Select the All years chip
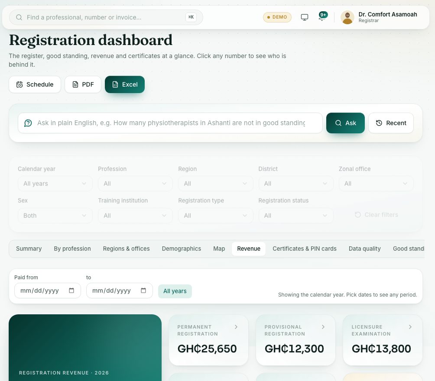This screenshot has width=435, height=381. [x=175, y=291]
